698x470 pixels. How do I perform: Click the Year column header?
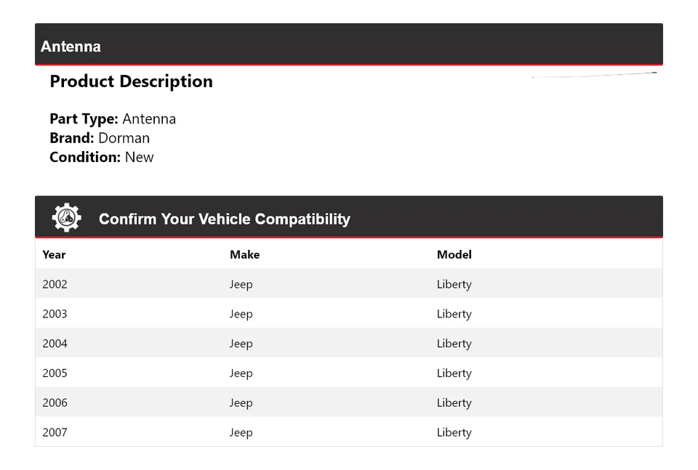pos(54,255)
